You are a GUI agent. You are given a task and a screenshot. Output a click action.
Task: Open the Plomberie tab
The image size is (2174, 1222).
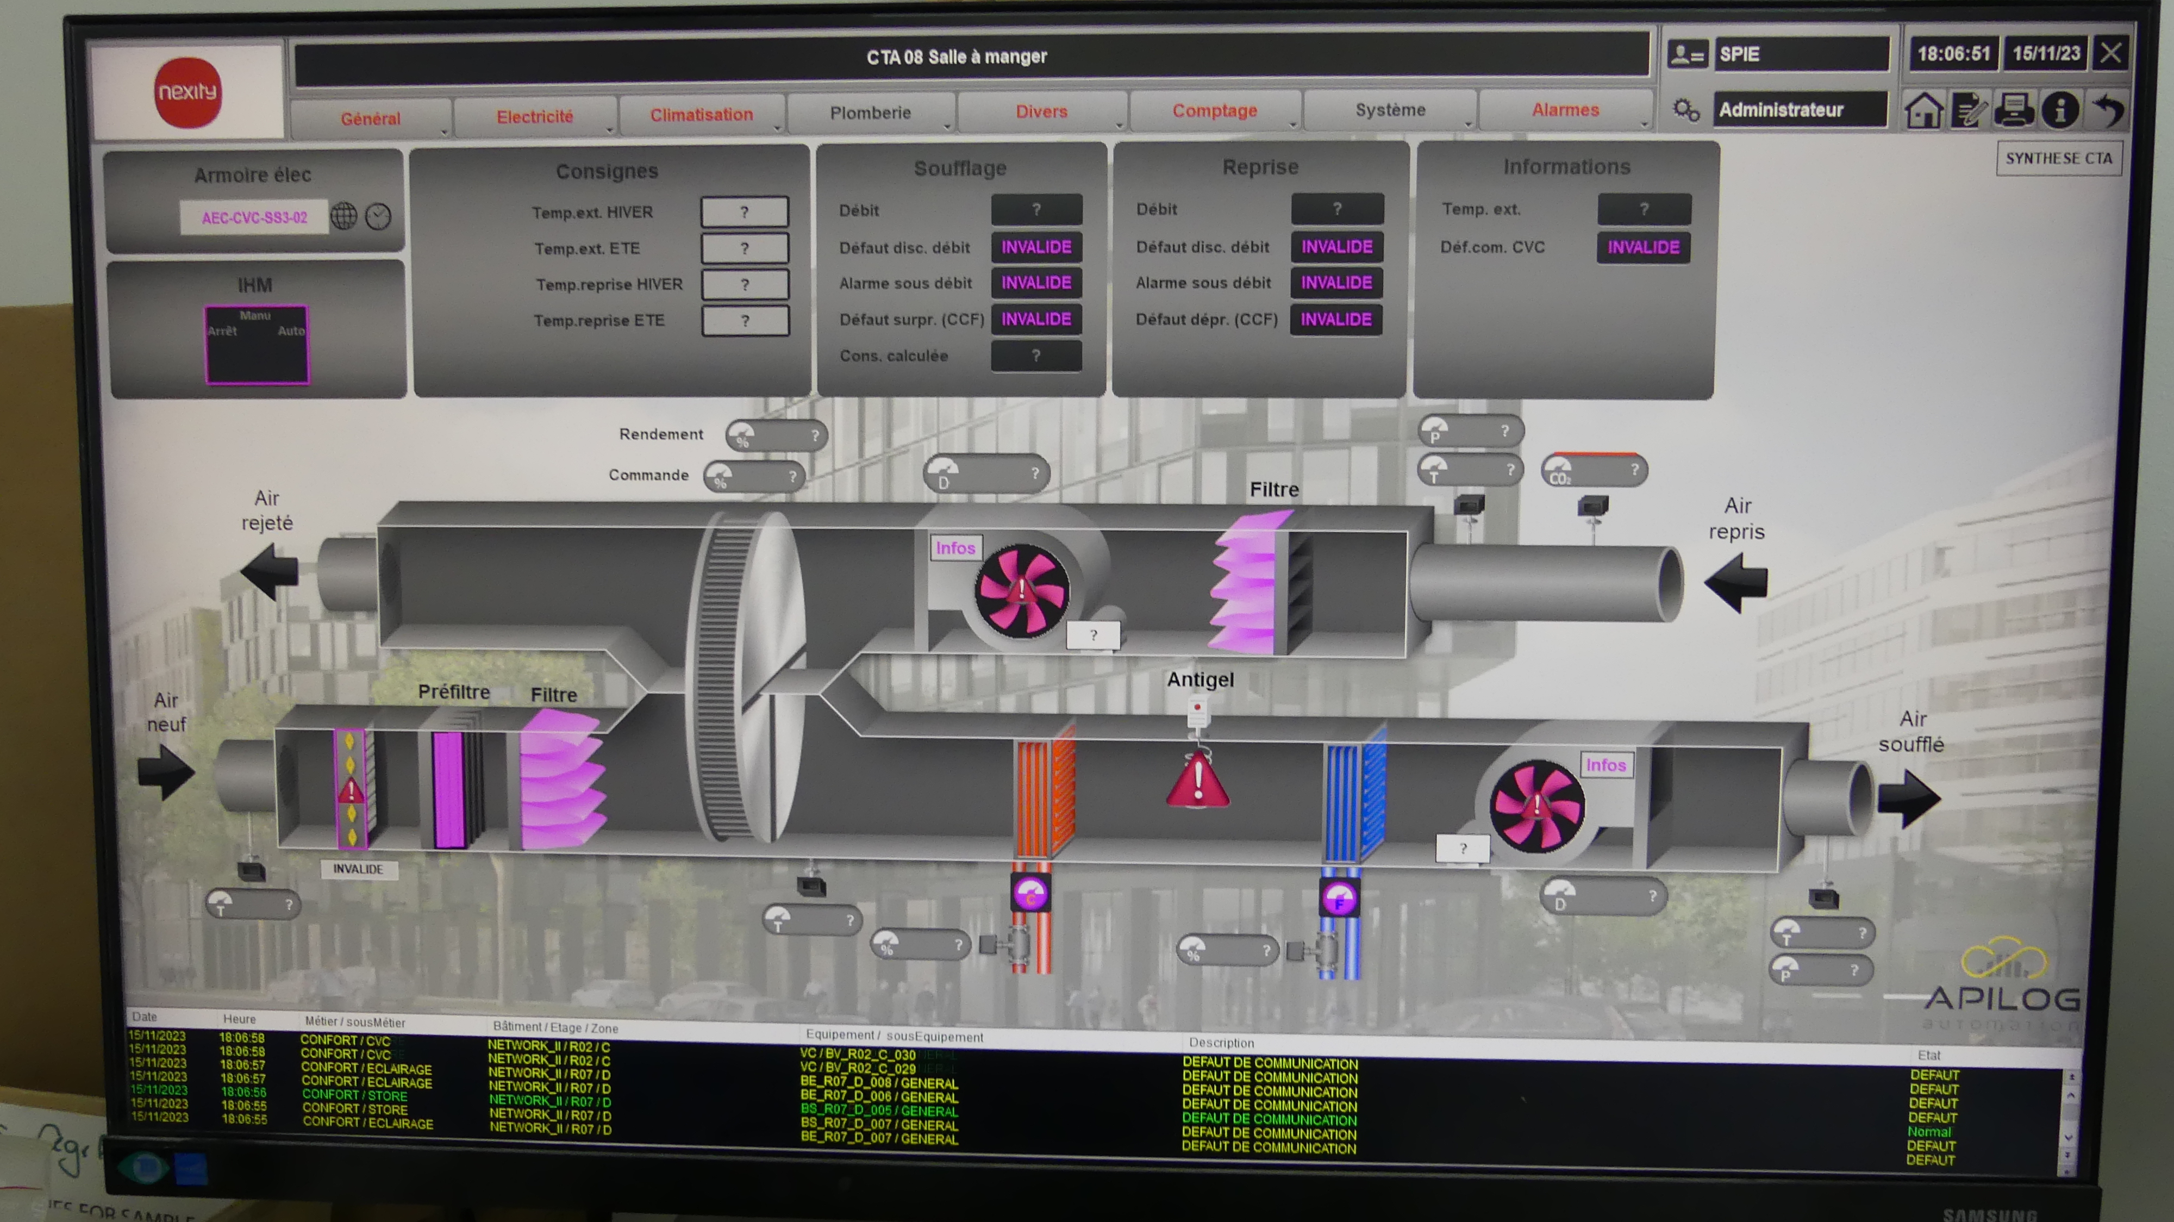pyautogui.click(x=870, y=113)
